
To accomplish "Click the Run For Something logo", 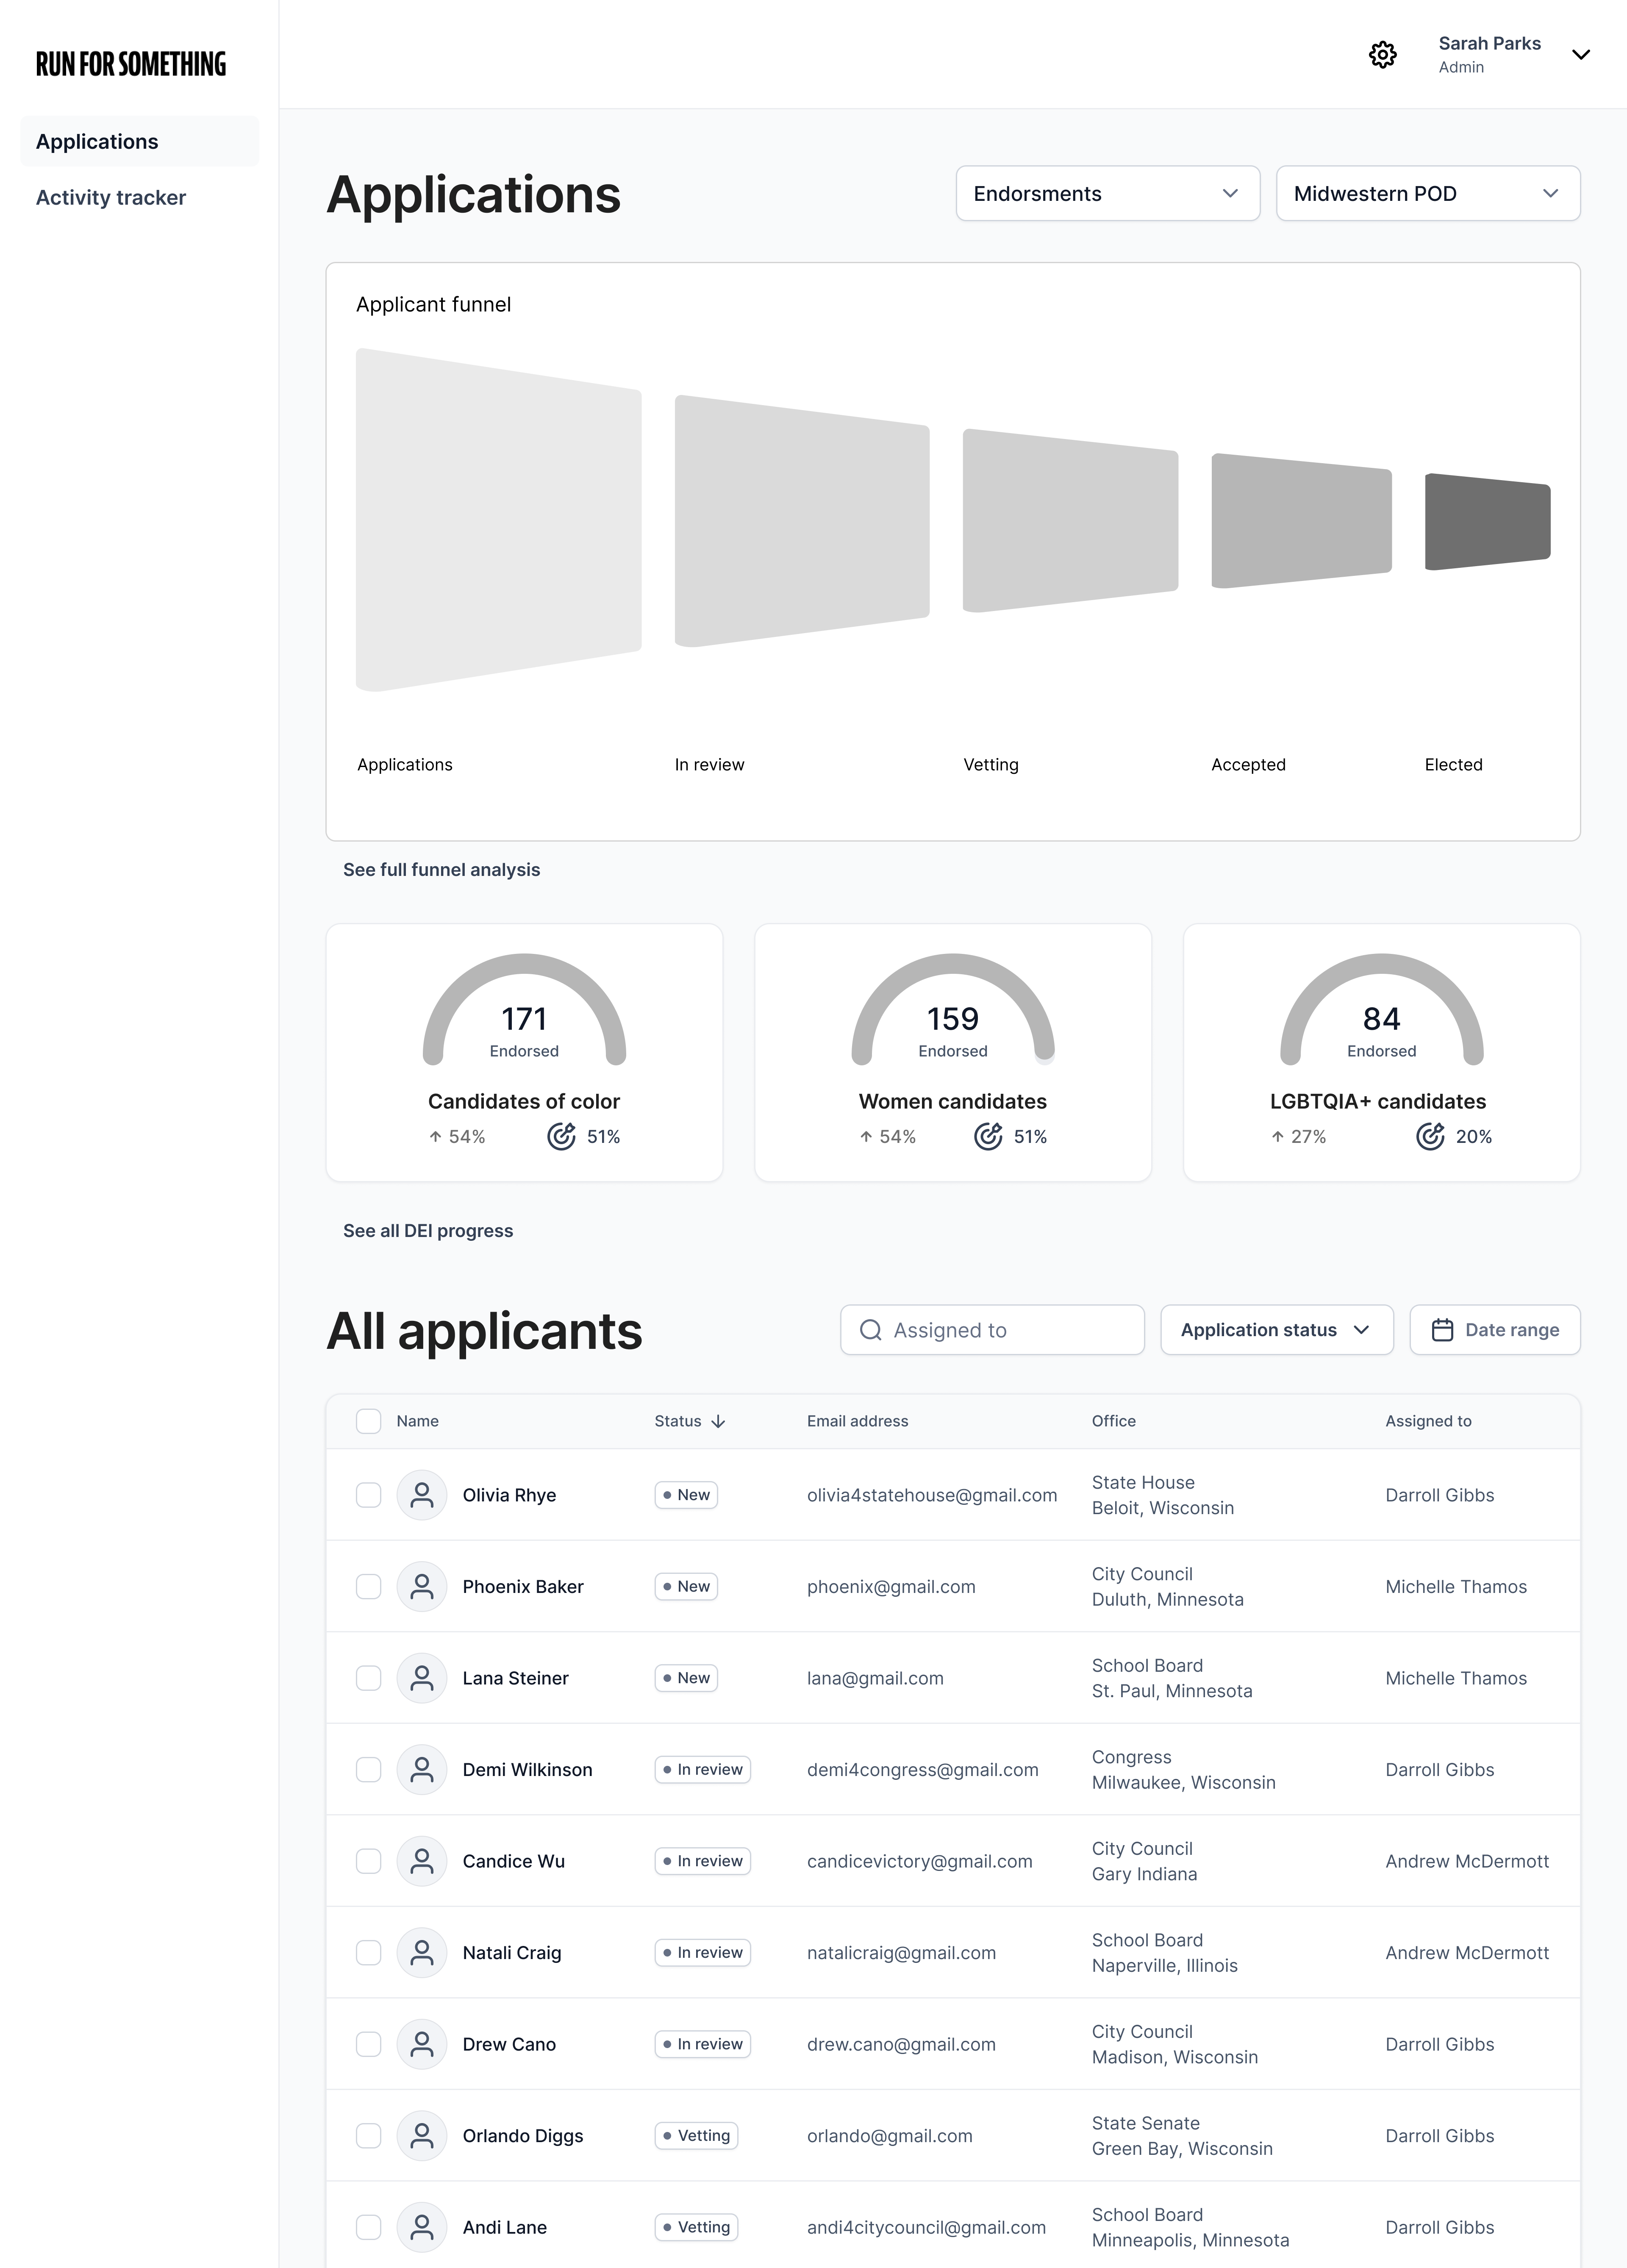I will (130, 63).
